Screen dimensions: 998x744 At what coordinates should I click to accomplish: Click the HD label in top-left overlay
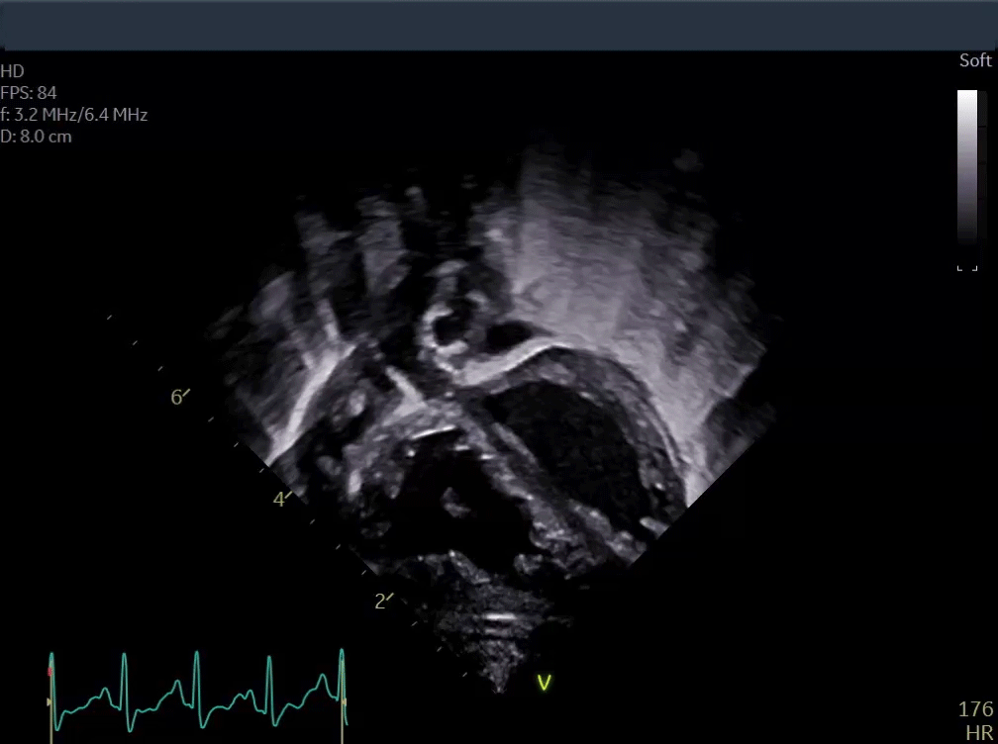12,71
